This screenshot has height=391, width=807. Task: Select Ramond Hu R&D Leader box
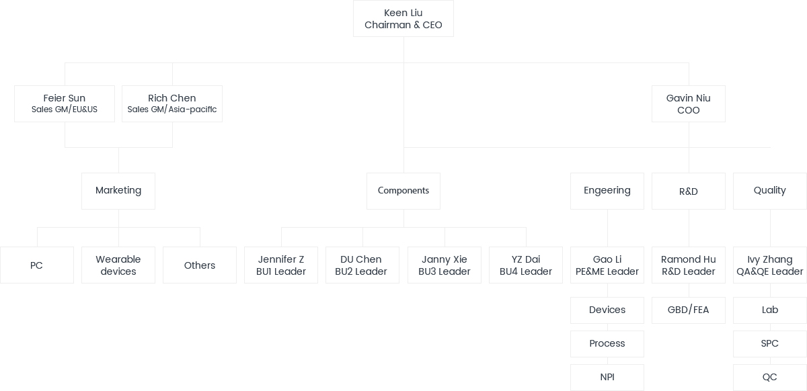click(689, 265)
